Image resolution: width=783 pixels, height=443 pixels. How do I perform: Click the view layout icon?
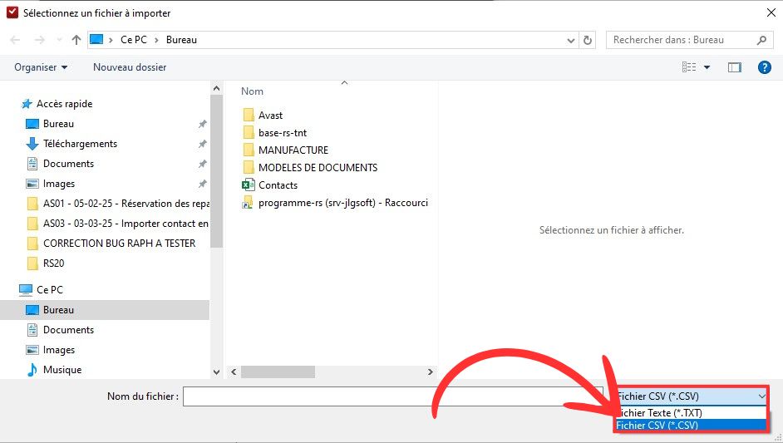point(688,67)
